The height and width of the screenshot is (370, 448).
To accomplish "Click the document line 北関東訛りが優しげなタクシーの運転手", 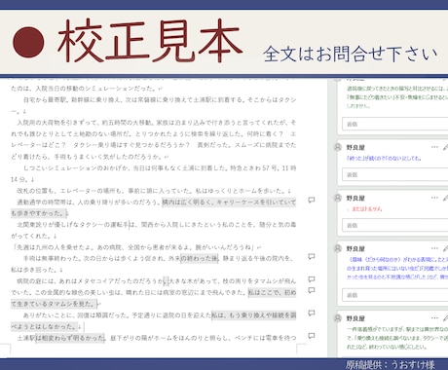I will point(157,225).
